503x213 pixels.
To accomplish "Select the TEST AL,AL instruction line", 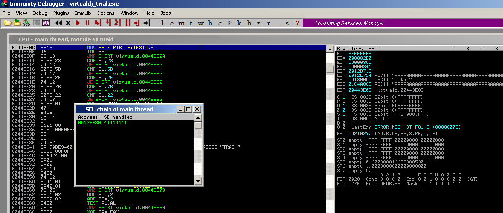I will point(168,203).
